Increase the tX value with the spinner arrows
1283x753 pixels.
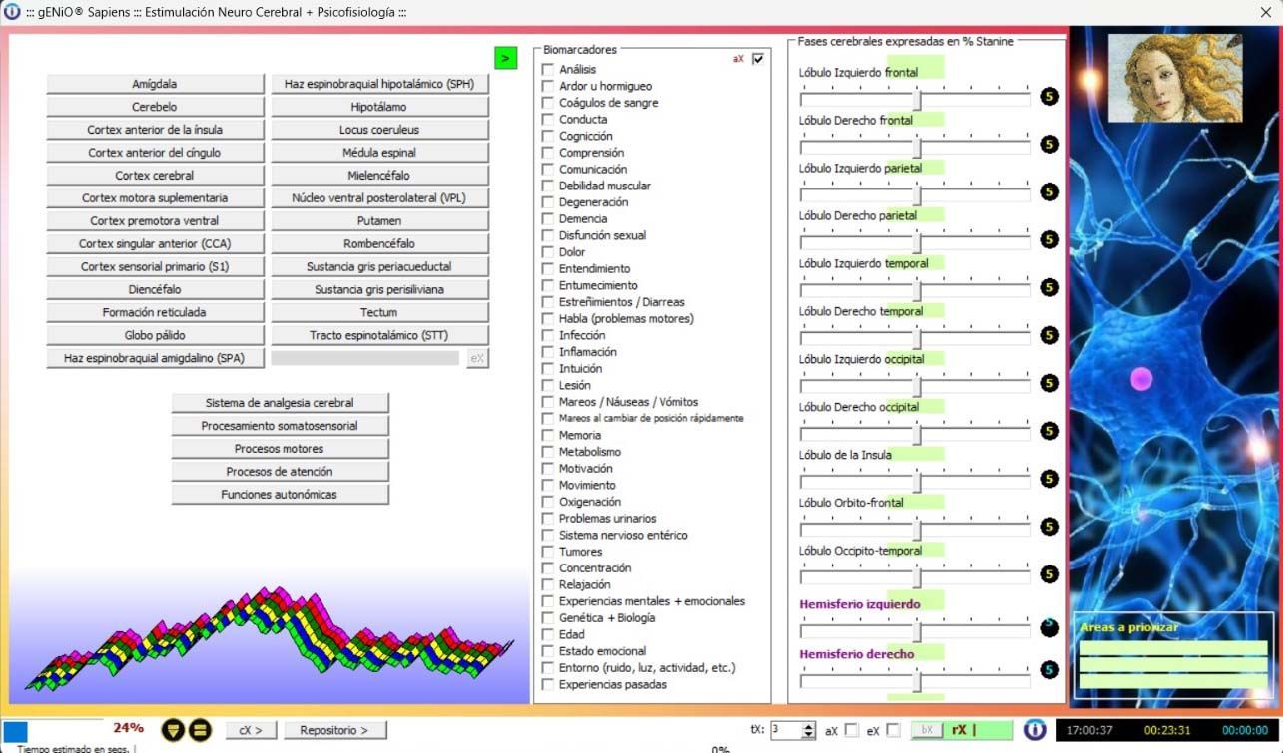[808, 725]
